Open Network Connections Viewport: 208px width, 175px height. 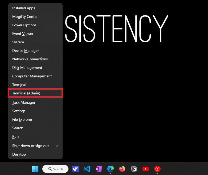tap(35, 59)
